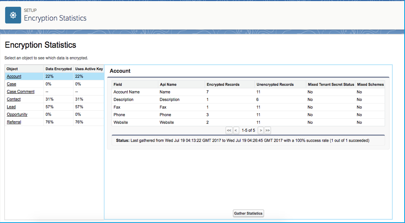Click the 57% Data Encrypted value for Lead
The width and height of the screenshot is (405, 223).
pyautogui.click(x=49, y=107)
